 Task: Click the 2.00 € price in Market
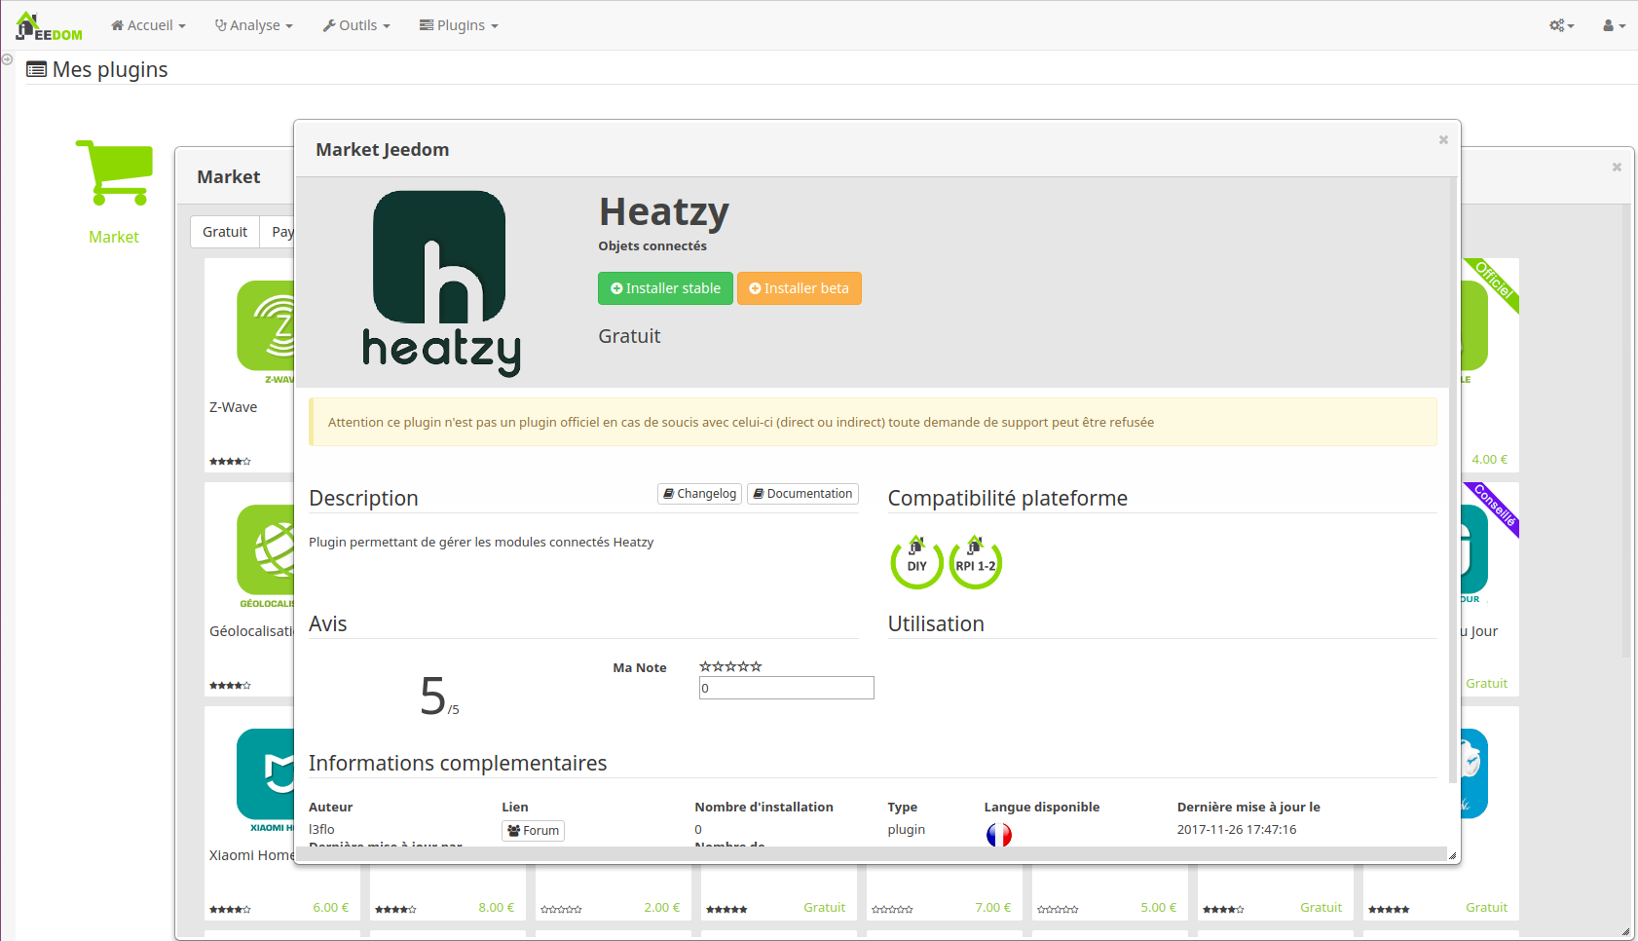(x=661, y=907)
